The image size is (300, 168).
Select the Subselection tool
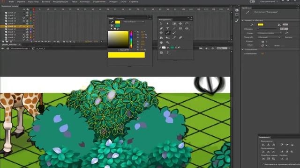167,24
